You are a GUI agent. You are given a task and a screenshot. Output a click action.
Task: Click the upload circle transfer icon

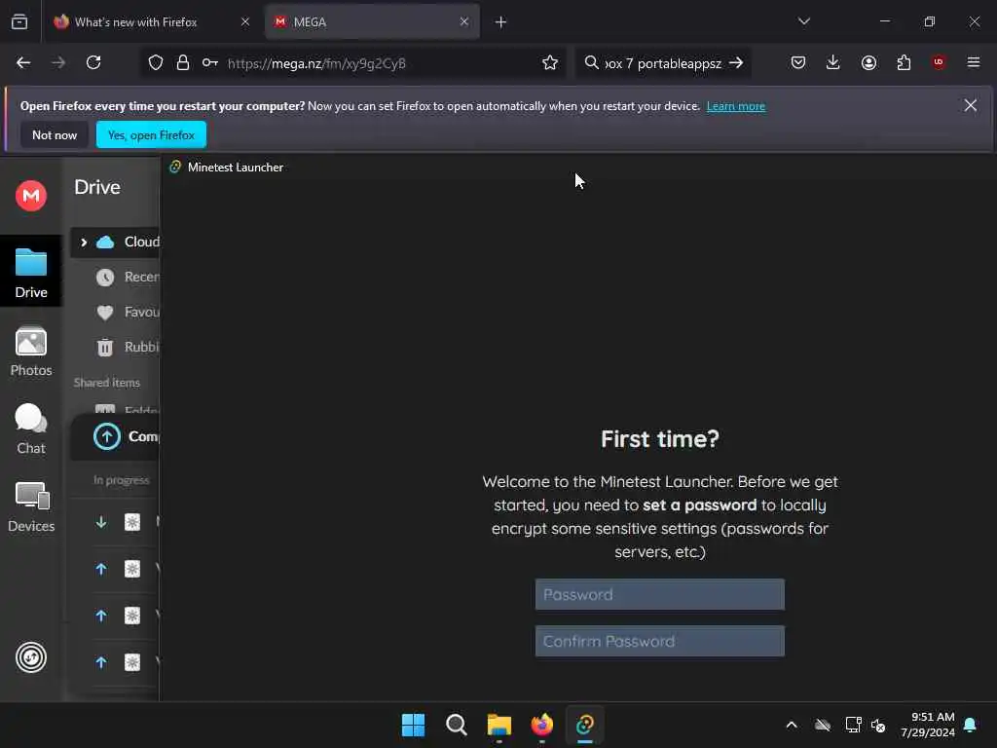click(107, 436)
